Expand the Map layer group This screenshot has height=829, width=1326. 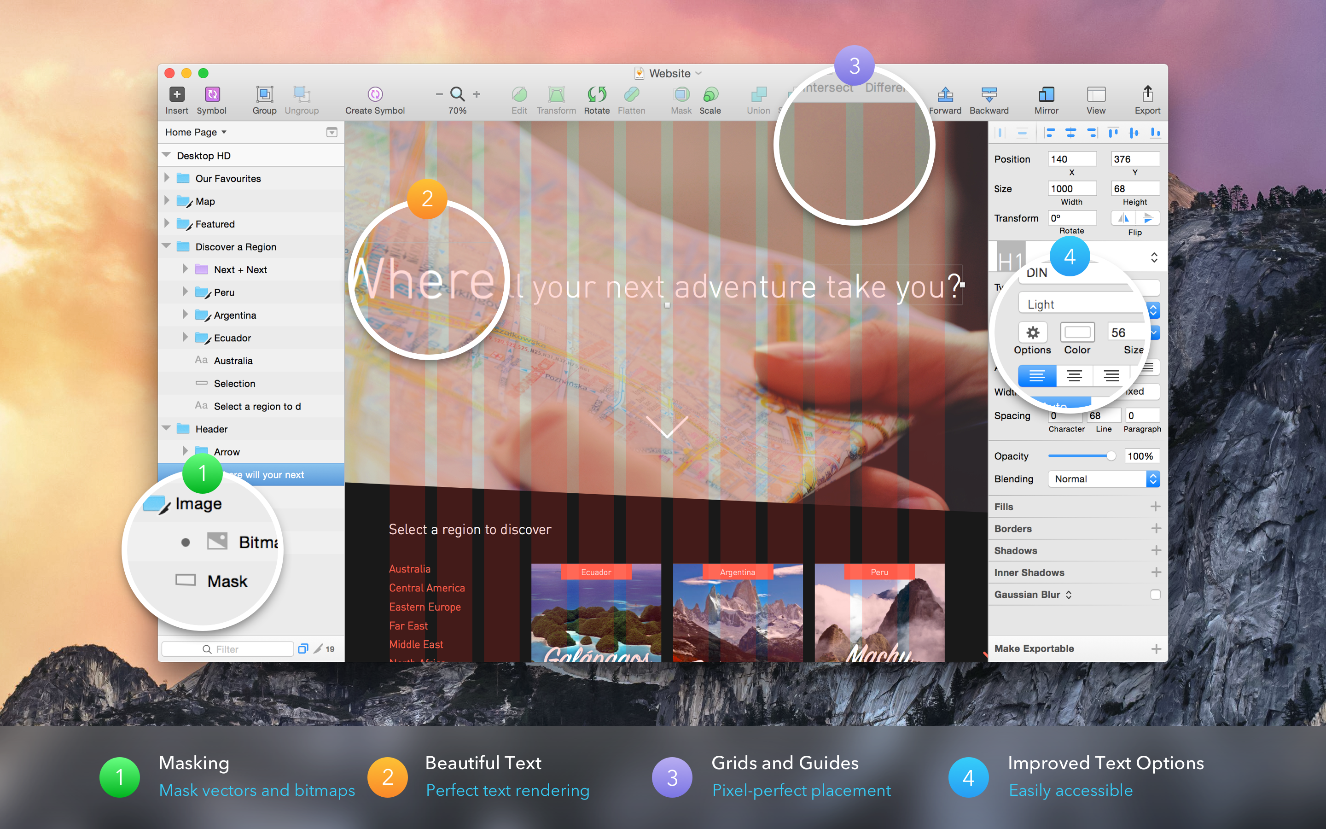tap(167, 201)
